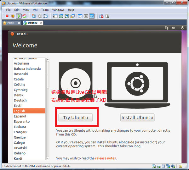Click the Replay recording toolbar icon

(x=107, y=16)
